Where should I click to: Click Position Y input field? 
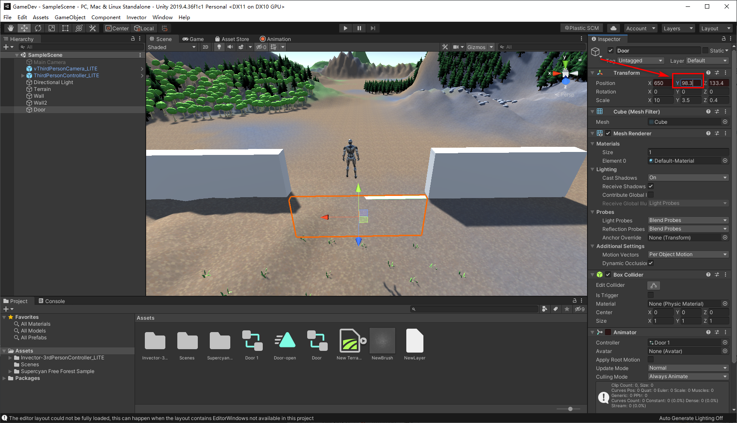point(691,83)
